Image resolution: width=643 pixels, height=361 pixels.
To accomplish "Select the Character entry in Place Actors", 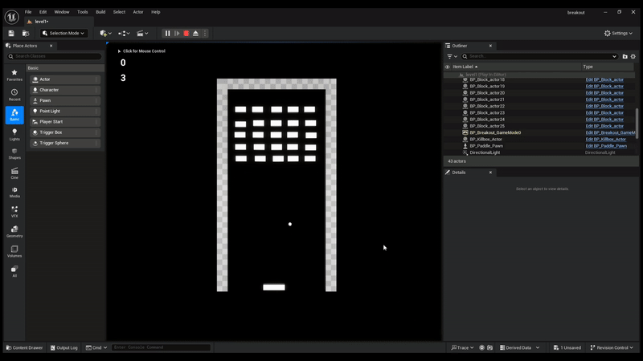I will pyautogui.click(x=65, y=90).
